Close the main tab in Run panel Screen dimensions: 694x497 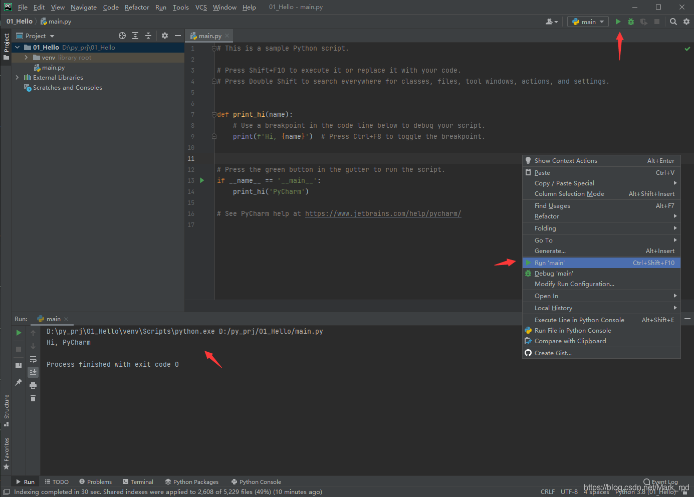66,319
